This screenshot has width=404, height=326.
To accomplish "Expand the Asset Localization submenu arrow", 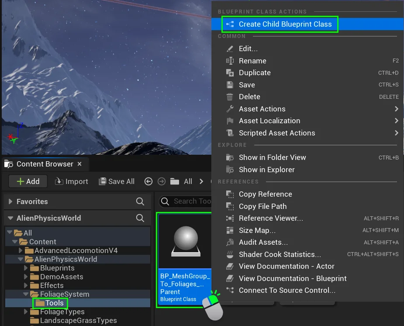I will point(396,121).
